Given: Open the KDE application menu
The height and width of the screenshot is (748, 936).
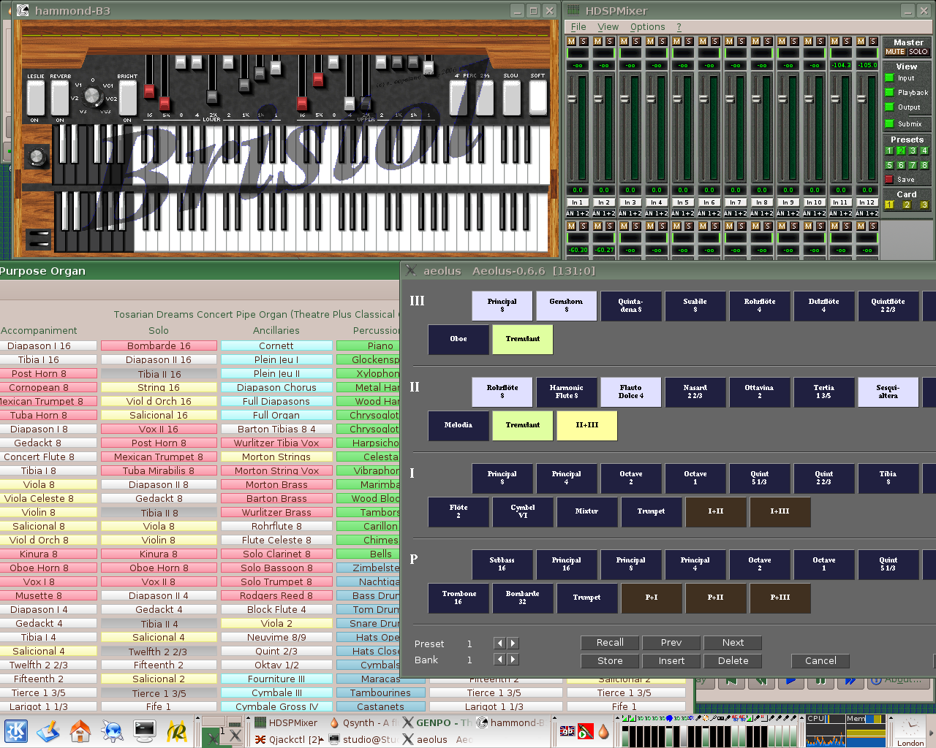Looking at the screenshot, I should (x=15, y=731).
